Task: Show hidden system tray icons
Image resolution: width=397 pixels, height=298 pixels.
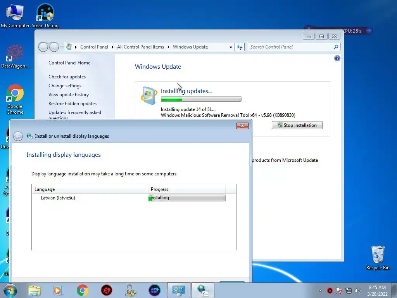Action: [320, 291]
